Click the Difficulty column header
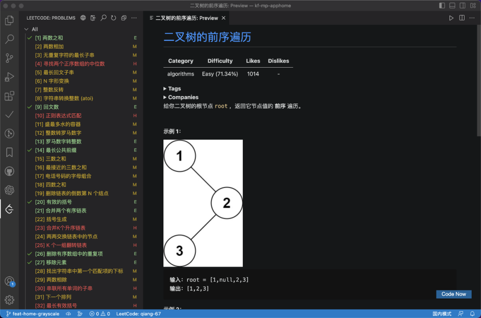Viewport: 481px width, 318px height. [220, 60]
